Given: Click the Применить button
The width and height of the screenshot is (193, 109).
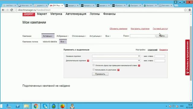Looking at the screenshot, I should point(100,74).
